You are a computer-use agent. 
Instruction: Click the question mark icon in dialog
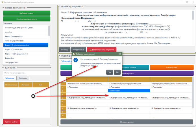coord(76,60)
